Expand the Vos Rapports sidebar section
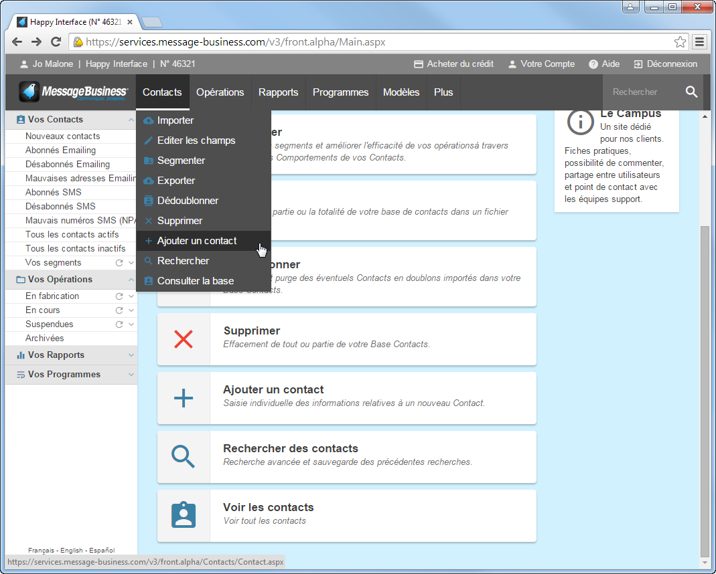This screenshot has height=574, width=716. (131, 355)
